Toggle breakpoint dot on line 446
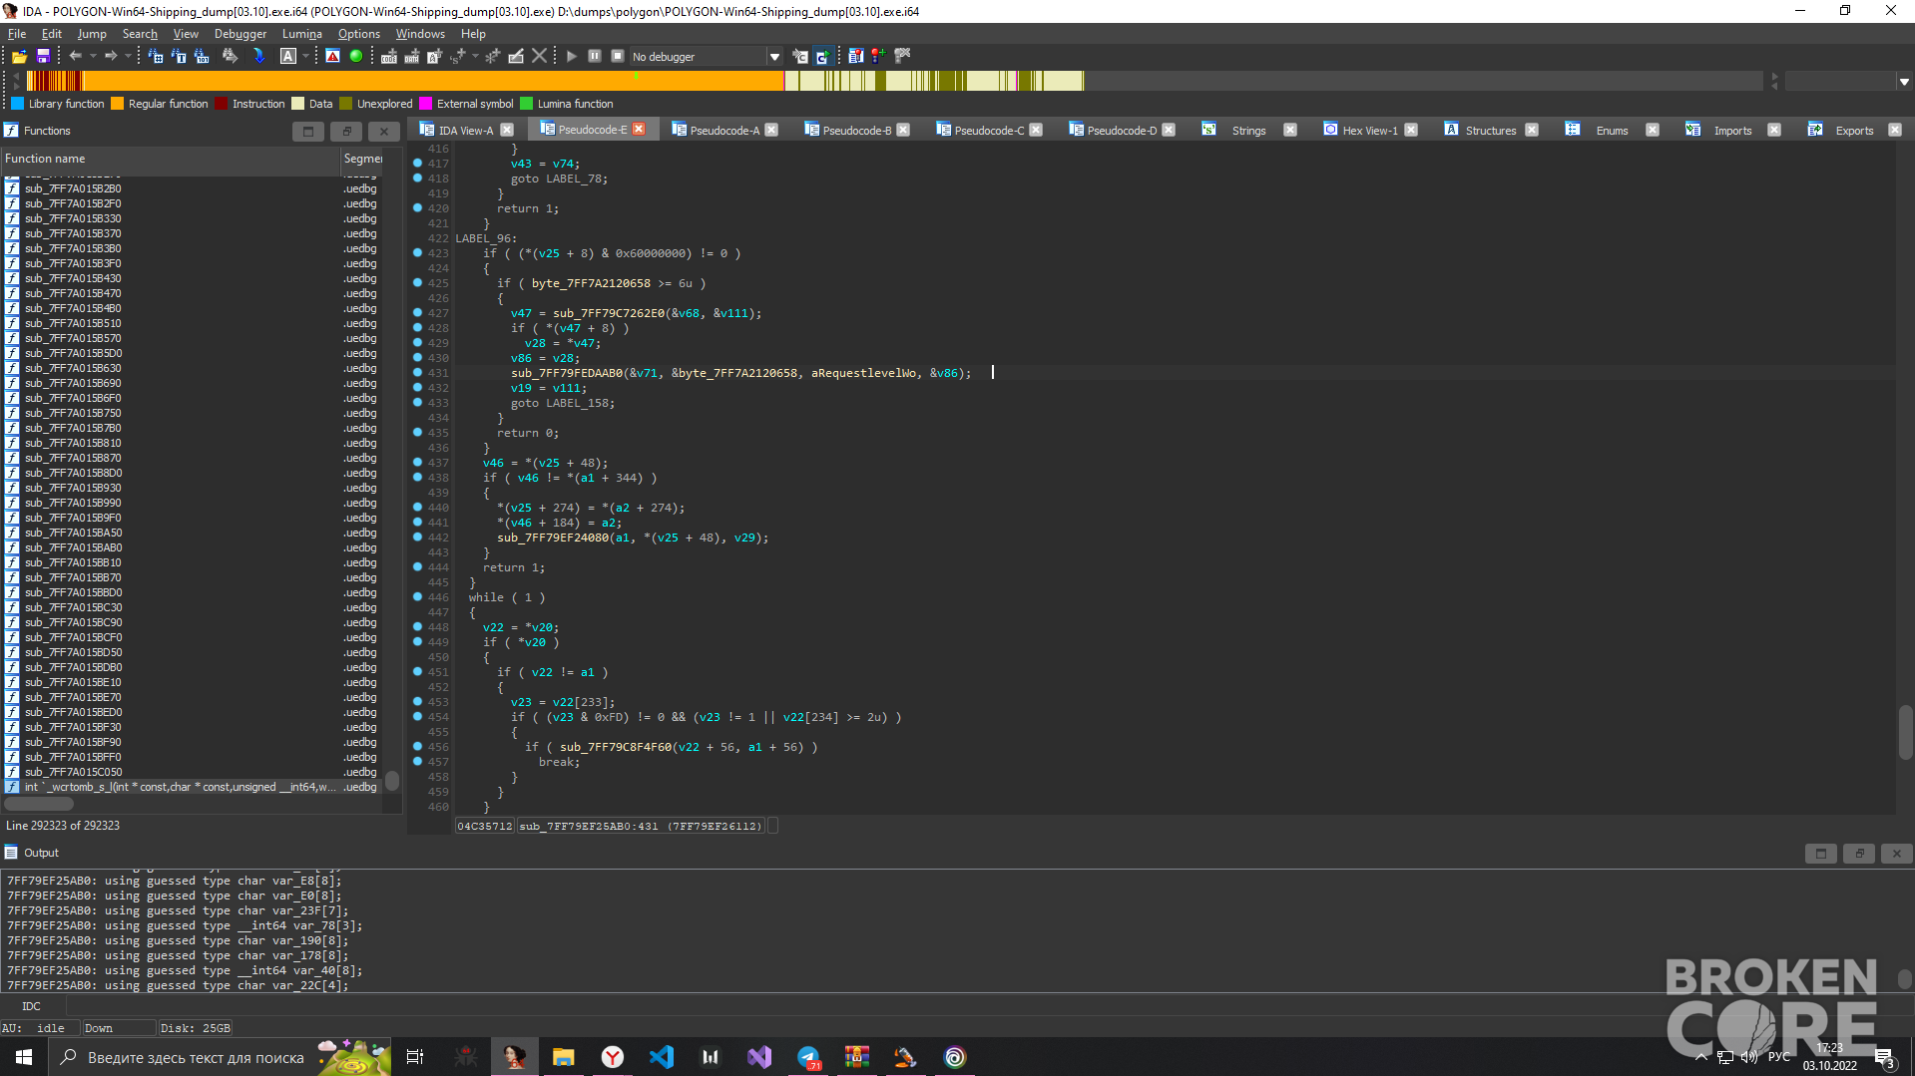Image resolution: width=1915 pixels, height=1076 pixels. [417, 596]
